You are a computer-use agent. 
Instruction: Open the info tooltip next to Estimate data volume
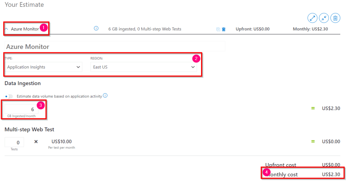coord(105,96)
